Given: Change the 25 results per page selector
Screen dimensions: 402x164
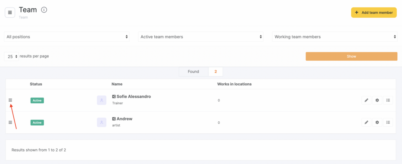Looking at the screenshot, I should click(11, 56).
